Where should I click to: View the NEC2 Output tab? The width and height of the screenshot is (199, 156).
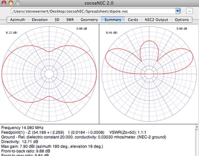pos(156,19)
